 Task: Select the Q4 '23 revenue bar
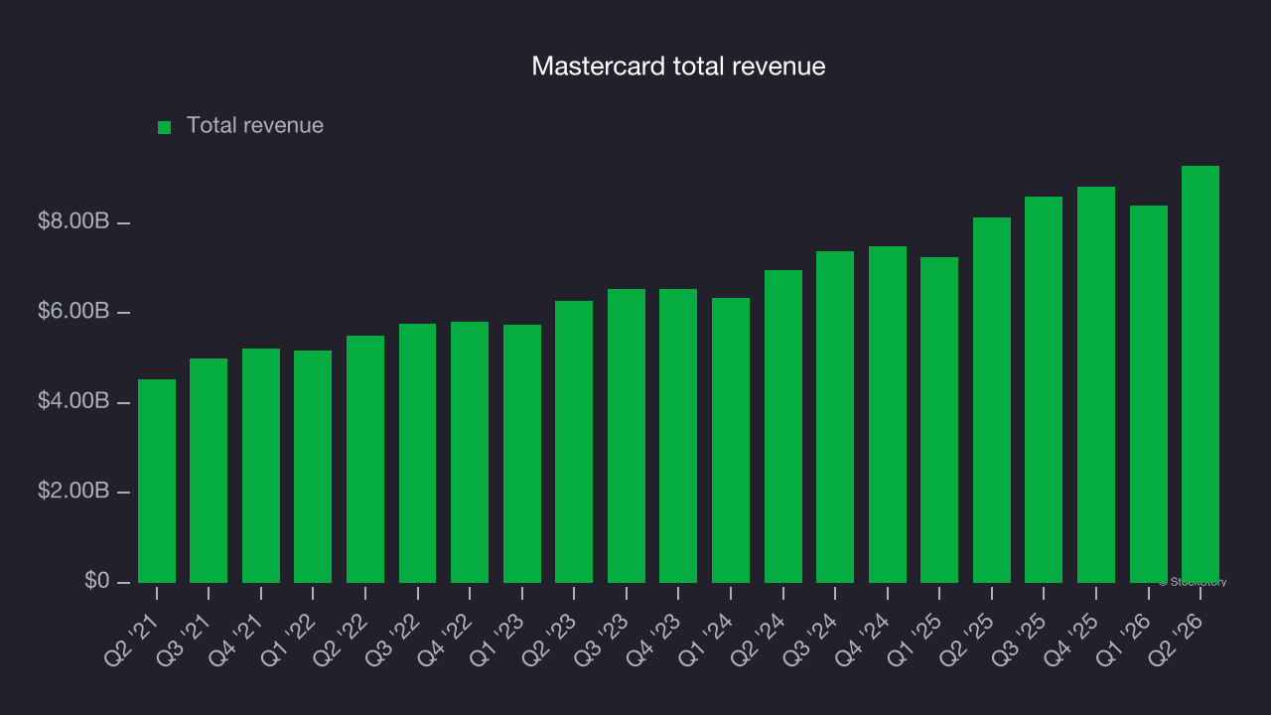click(678, 436)
